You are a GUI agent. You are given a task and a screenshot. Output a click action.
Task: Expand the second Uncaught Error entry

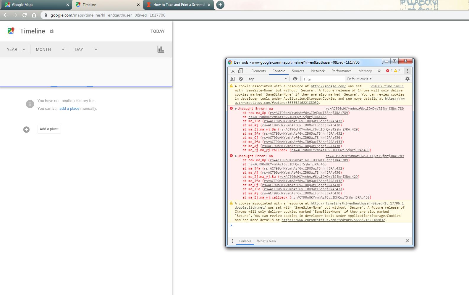click(x=236, y=156)
